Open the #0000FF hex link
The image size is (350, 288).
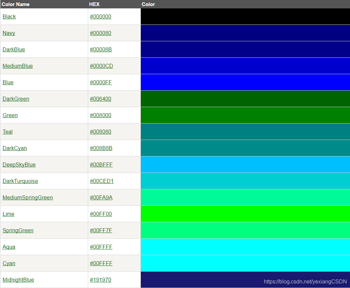tap(101, 83)
